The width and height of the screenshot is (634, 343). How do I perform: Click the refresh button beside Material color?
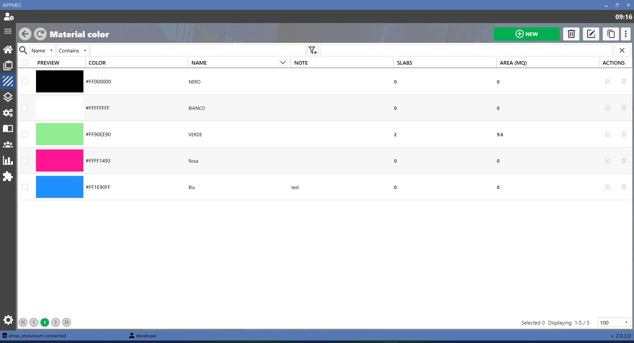click(x=40, y=34)
